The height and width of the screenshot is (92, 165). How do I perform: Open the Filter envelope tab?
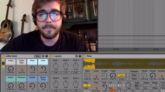(x=134, y=75)
